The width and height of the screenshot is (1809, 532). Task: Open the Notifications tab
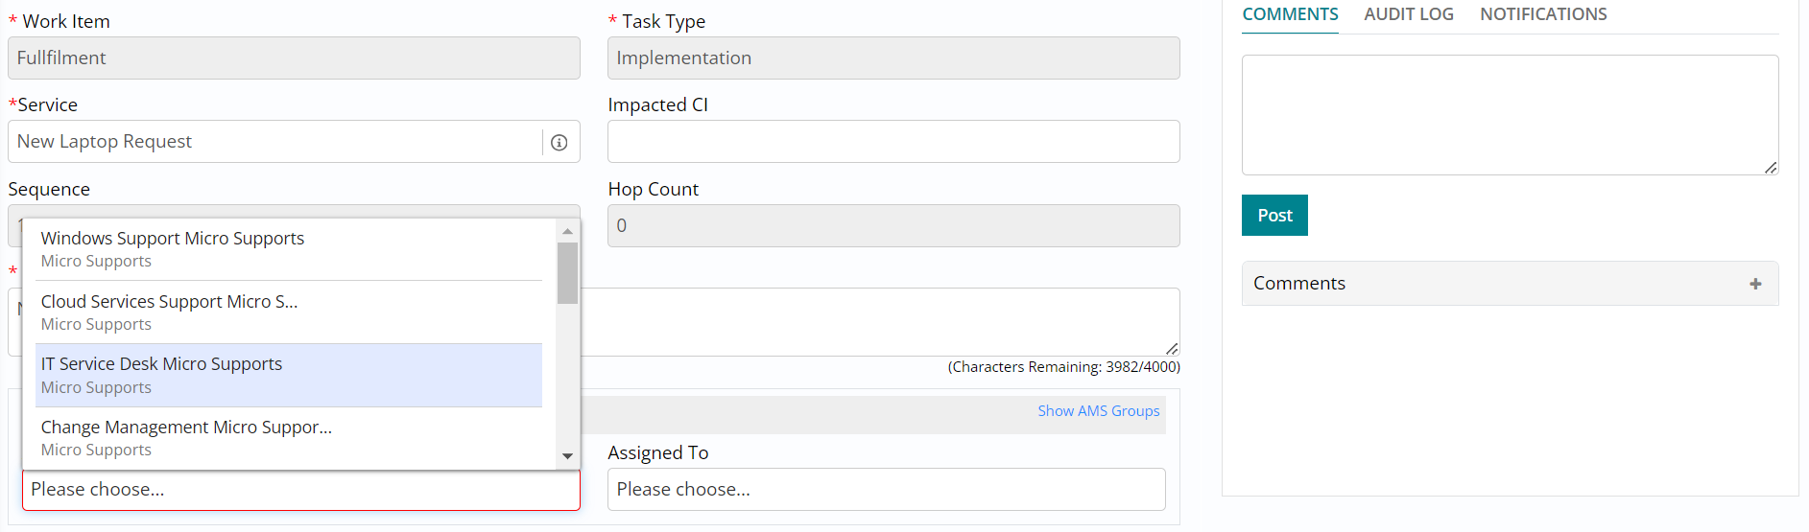point(1542,14)
